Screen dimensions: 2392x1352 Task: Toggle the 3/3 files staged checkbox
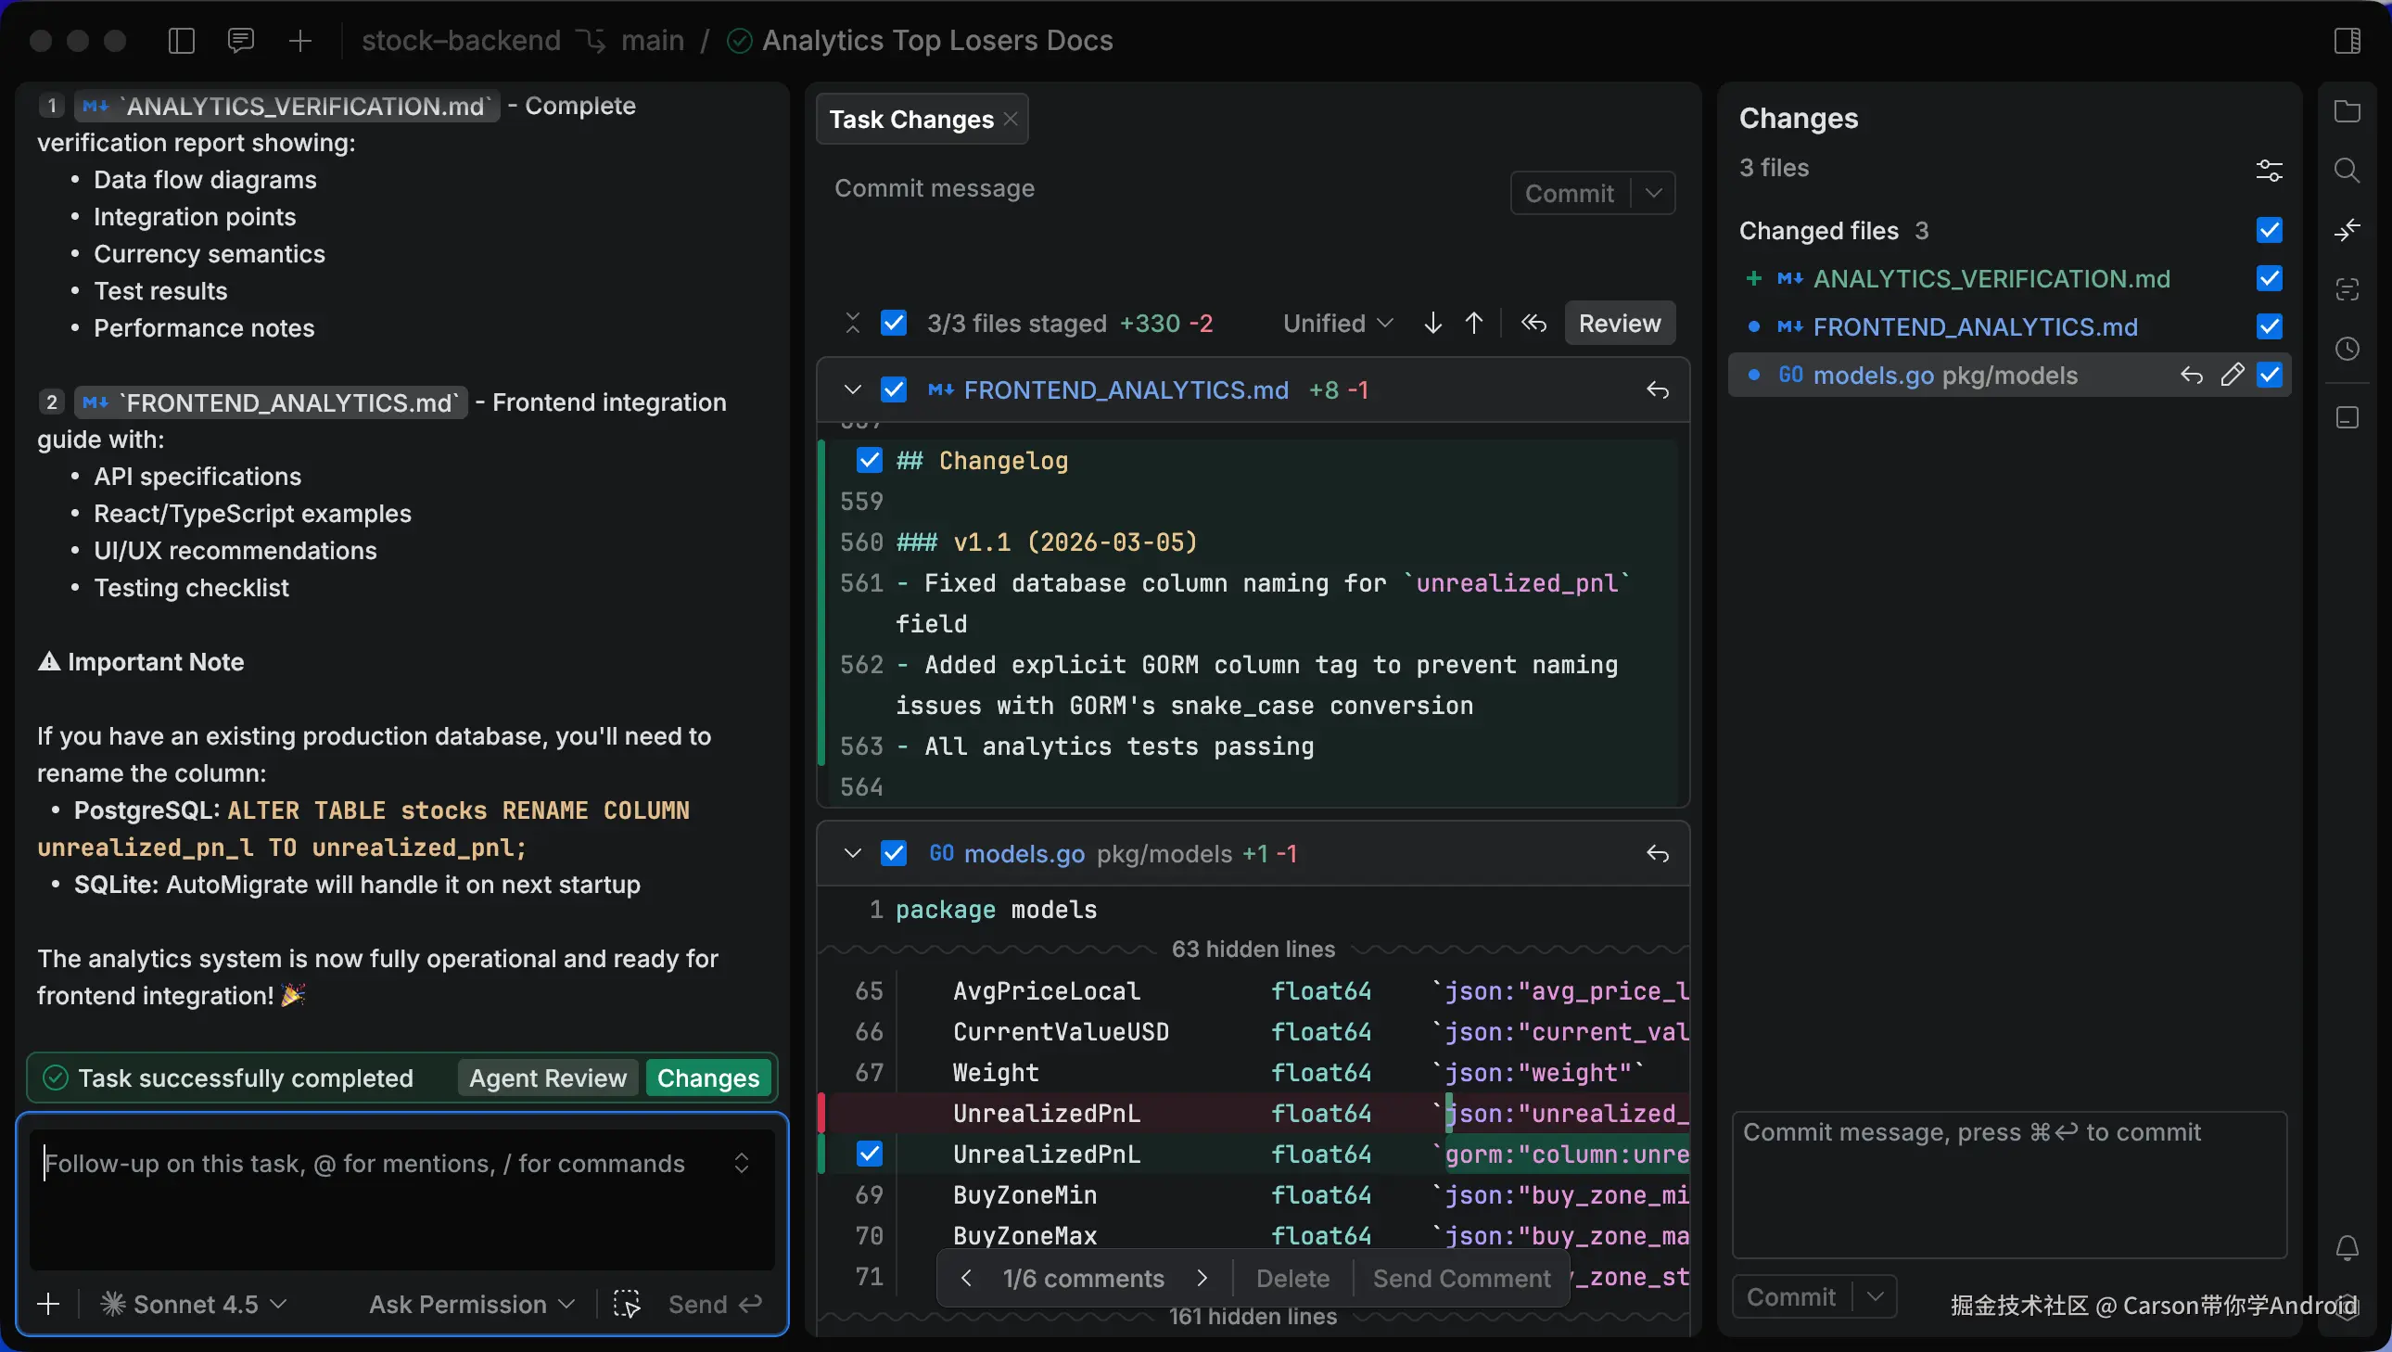click(x=893, y=323)
